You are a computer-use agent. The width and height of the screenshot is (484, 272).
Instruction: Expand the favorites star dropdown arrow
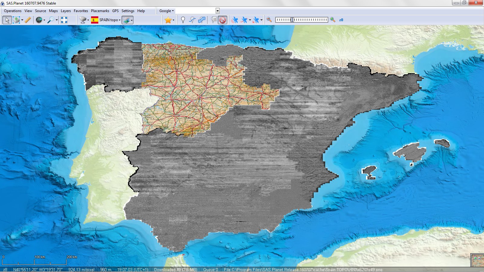[x=173, y=20]
